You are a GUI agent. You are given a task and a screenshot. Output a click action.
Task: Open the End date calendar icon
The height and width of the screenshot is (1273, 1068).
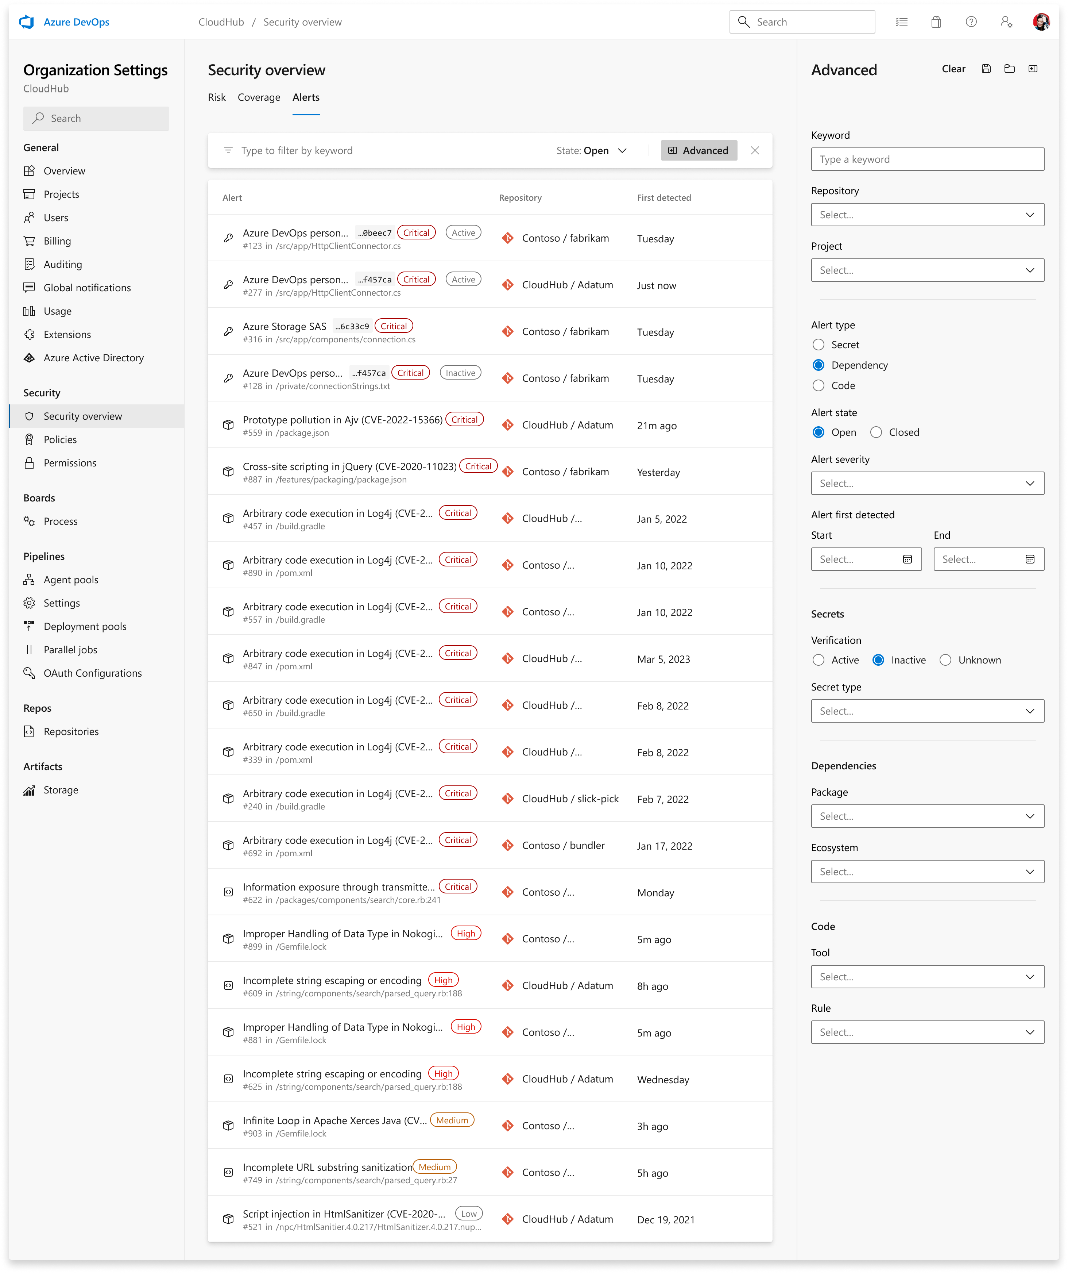1030,559
